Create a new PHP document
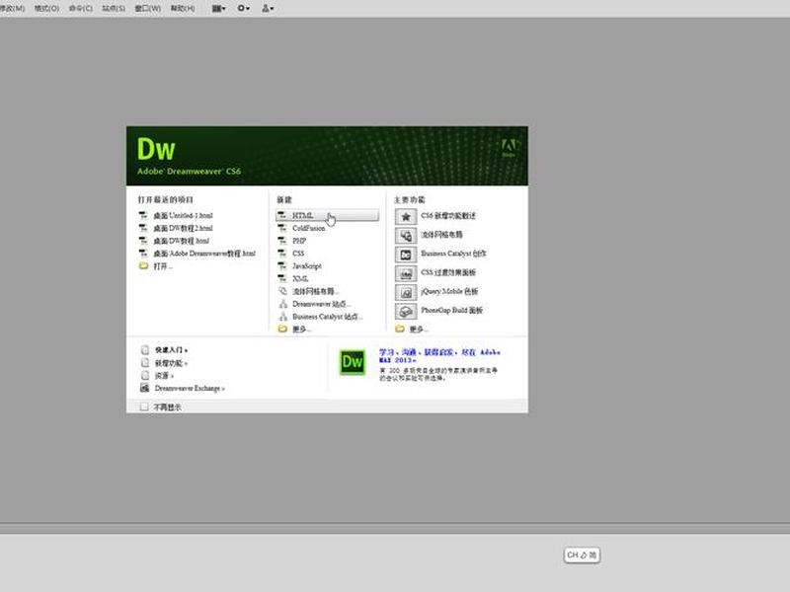Viewport: 790px width, 592px height. (x=299, y=241)
